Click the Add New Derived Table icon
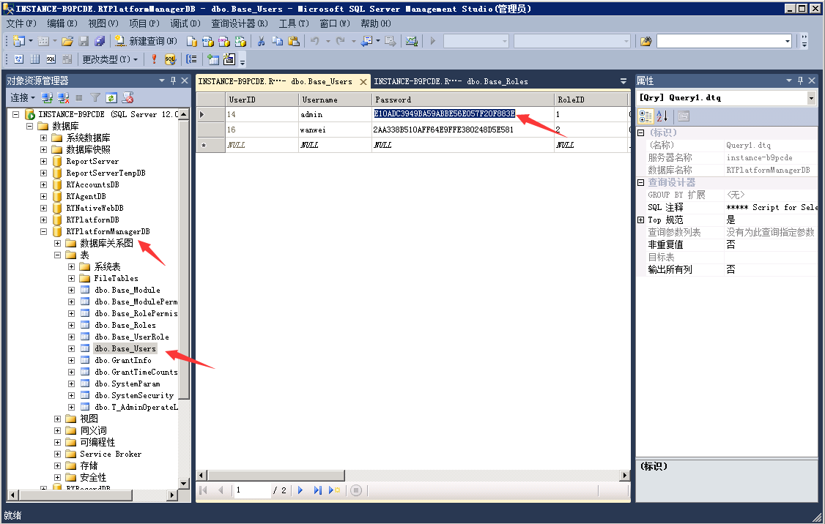 coord(229,59)
